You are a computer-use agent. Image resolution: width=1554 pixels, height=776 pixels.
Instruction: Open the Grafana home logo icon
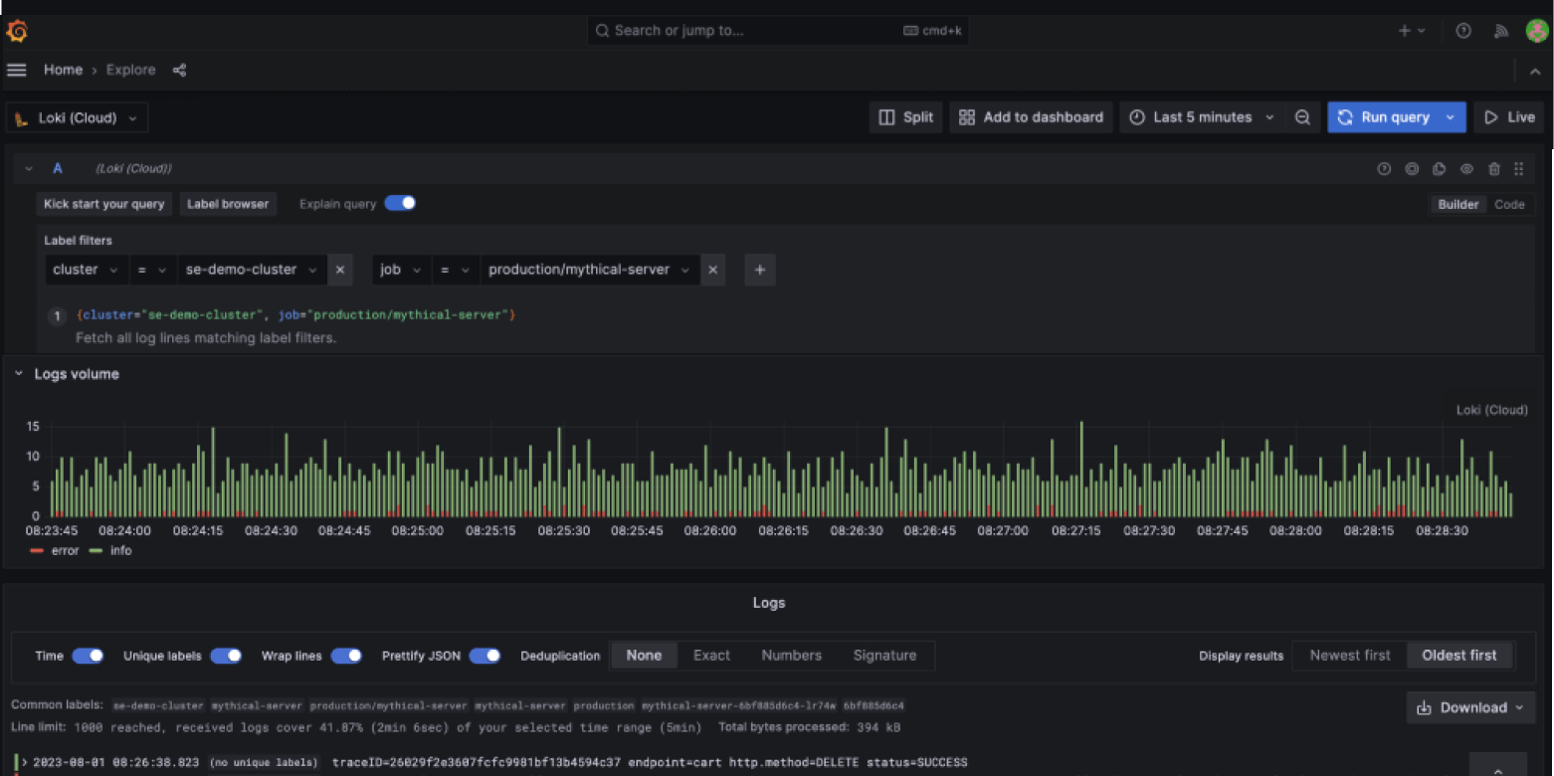[x=16, y=30]
